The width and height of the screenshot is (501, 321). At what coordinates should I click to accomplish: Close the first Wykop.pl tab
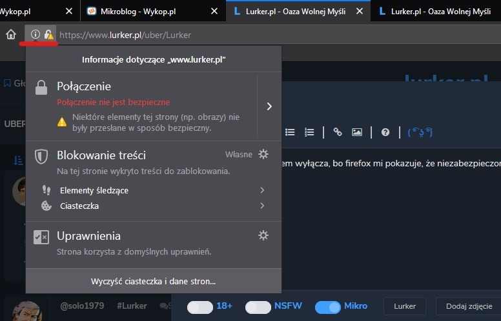(68, 11)
